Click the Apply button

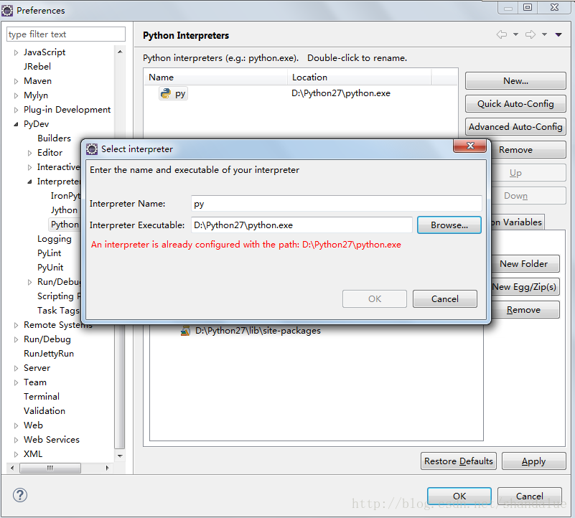[533, 461]
